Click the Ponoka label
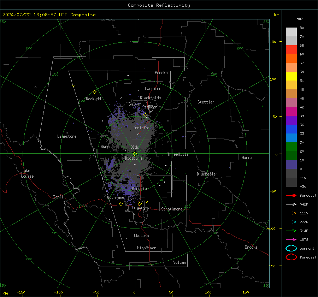318x297 pixels. 161,73
